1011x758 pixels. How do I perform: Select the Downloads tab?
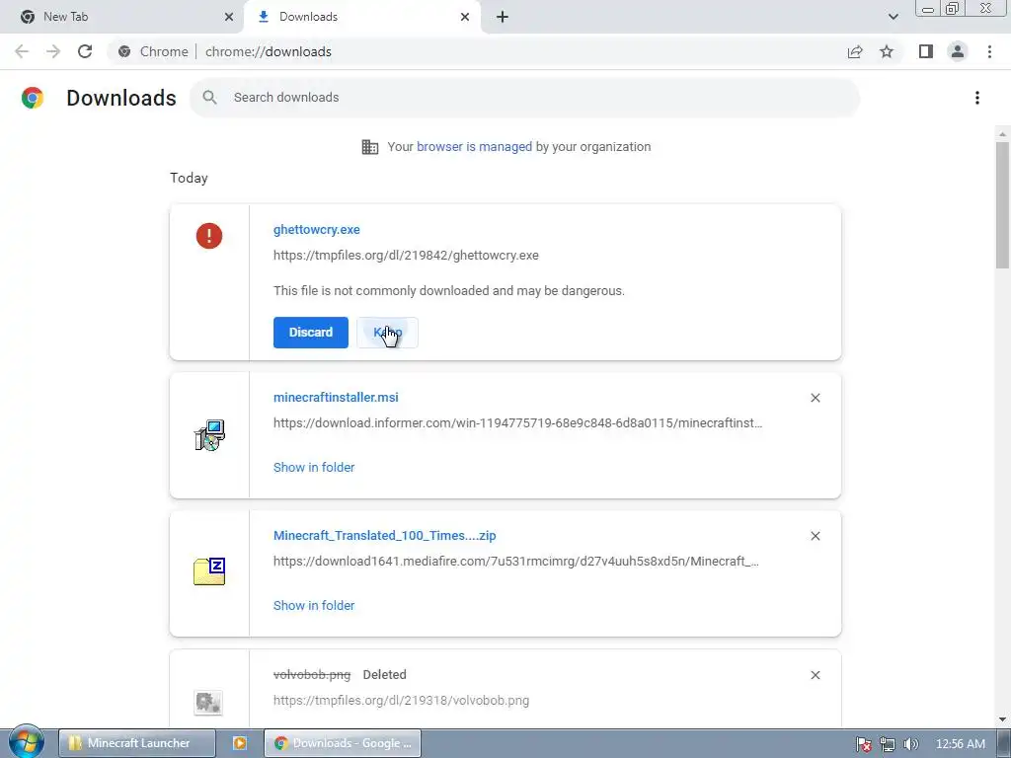click(x=362, y=17)
